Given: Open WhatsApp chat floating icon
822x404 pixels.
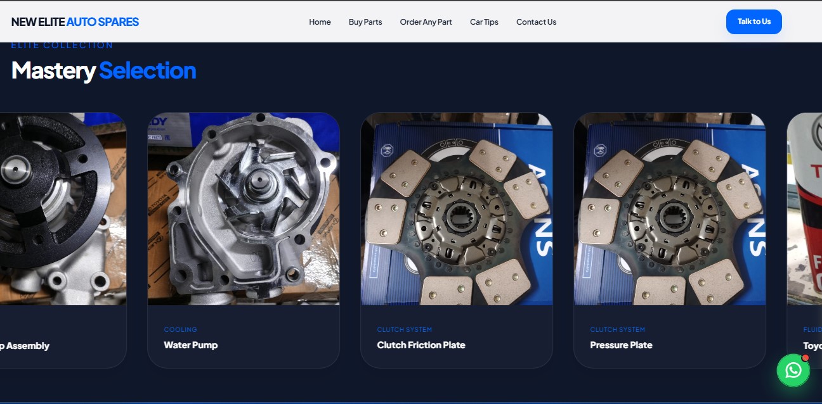Looking at the screenshot, I should coord(793,370).
